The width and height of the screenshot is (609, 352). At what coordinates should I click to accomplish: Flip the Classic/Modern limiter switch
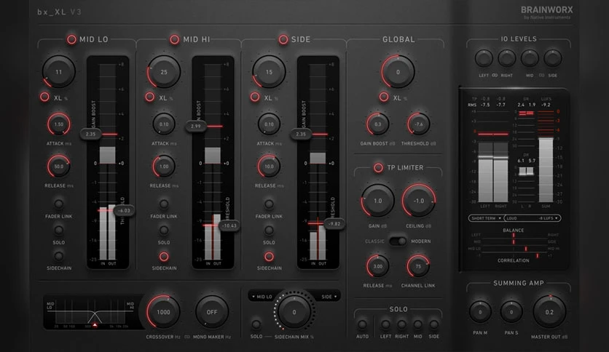pyautogui.click(x=398, y=241)
